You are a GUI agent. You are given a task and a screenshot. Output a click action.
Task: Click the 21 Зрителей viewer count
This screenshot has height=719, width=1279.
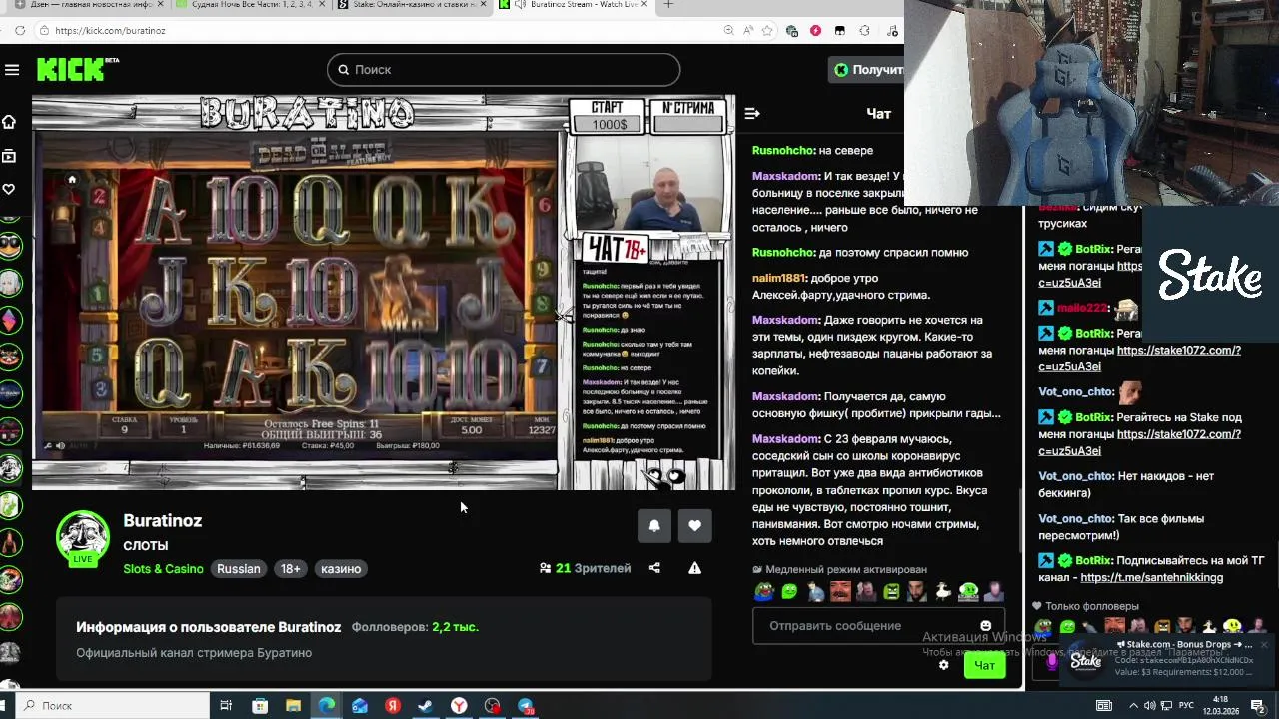click(x=585, y=568)
